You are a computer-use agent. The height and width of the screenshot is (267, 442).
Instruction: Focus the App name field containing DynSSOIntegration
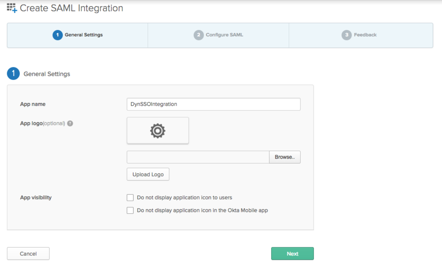(214, 104)
